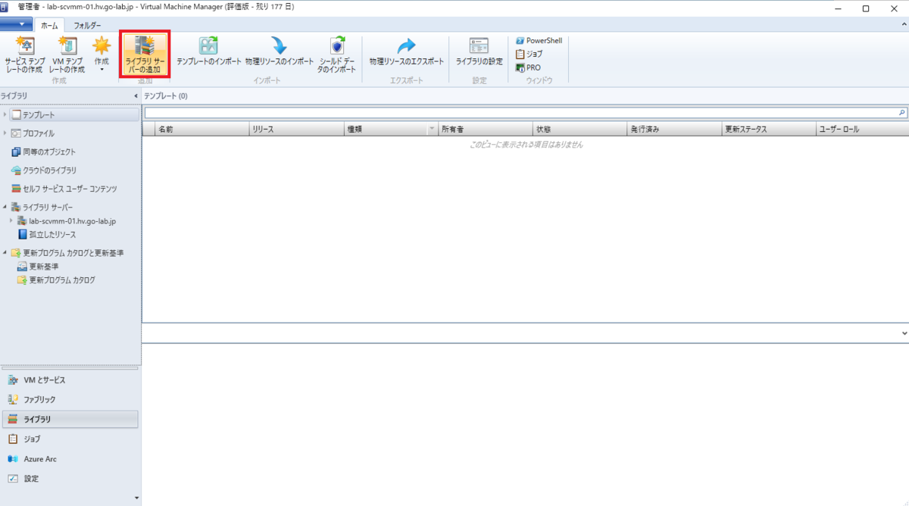
Task: Collapse the ライブラリ サーバー tree node
Action: click(5, 207)
